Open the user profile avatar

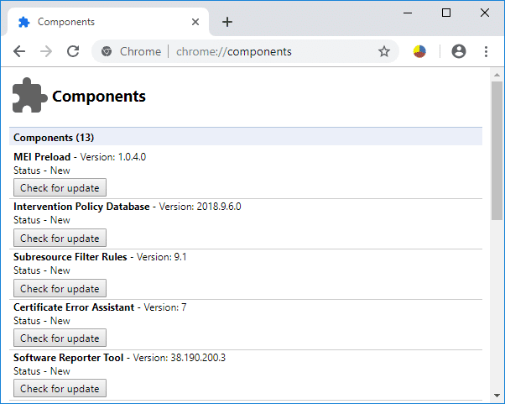[459, 51]
